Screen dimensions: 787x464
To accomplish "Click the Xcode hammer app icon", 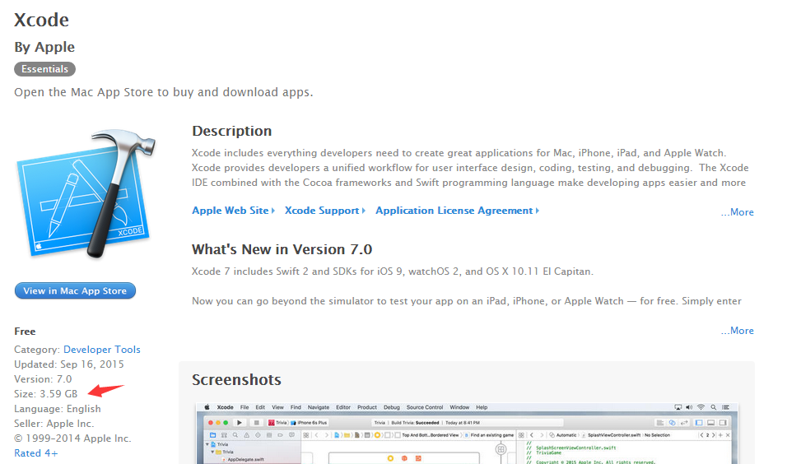I will tap(86, 194).
